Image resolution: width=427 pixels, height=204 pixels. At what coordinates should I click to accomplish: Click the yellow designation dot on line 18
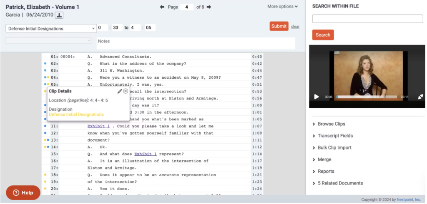coord(45,175)
